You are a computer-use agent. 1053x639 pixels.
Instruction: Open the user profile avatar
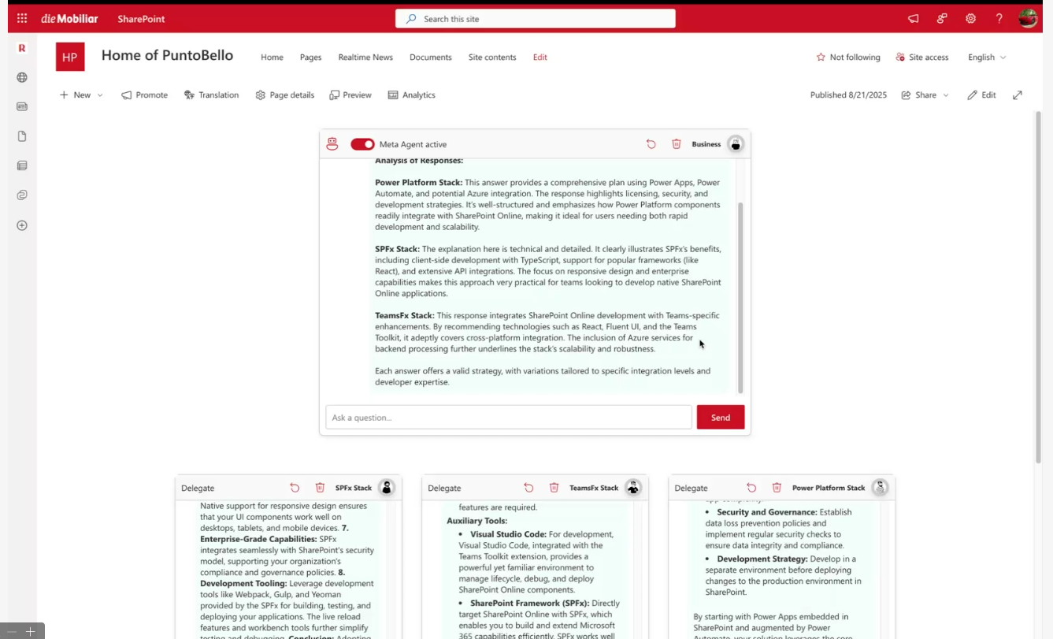[1028, 19]
